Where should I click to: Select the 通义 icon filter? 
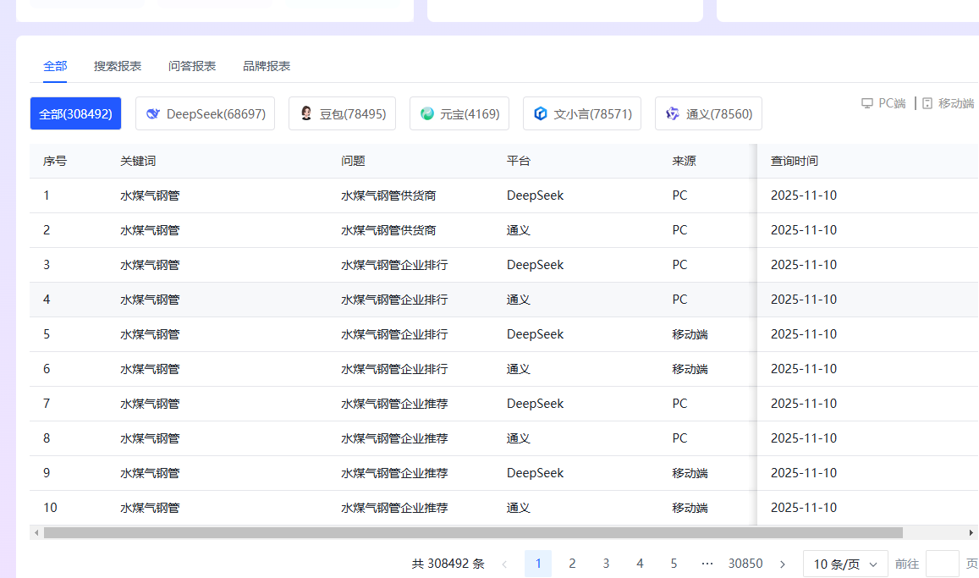click(x=673, y=113)
